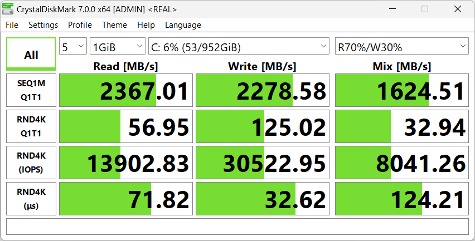Click the SEQ1M read result 2367.01
Screen dimensions: 475x241
125,90
